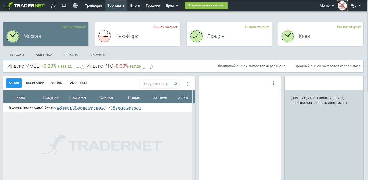Viewport: 368px width, 180px height.
Task: Switch to the РОССИЯ tab
Action: point(17,55)
